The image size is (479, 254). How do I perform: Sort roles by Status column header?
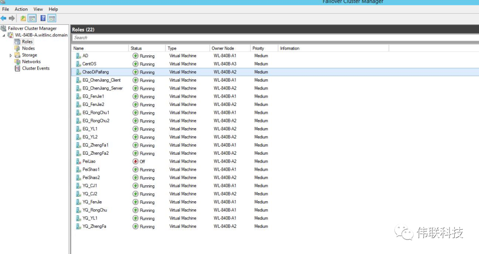136,48
